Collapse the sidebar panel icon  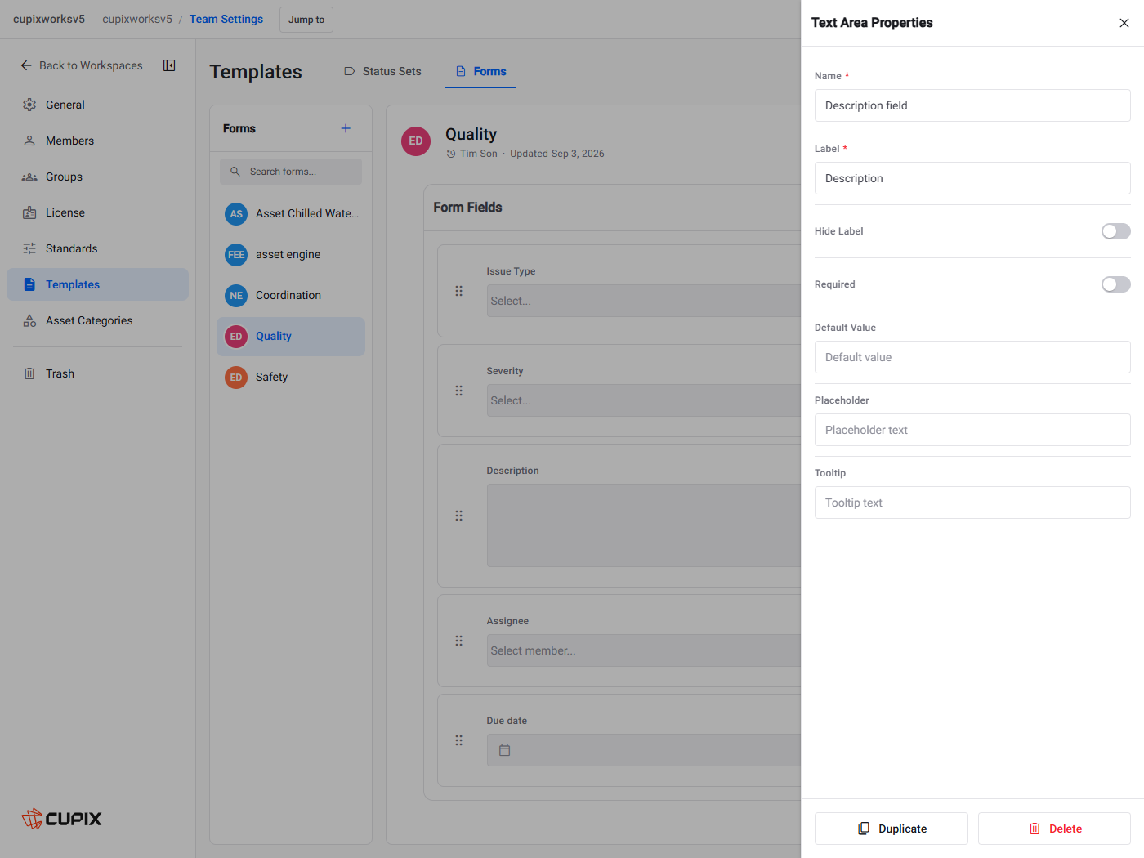click(x=169, y=65)
